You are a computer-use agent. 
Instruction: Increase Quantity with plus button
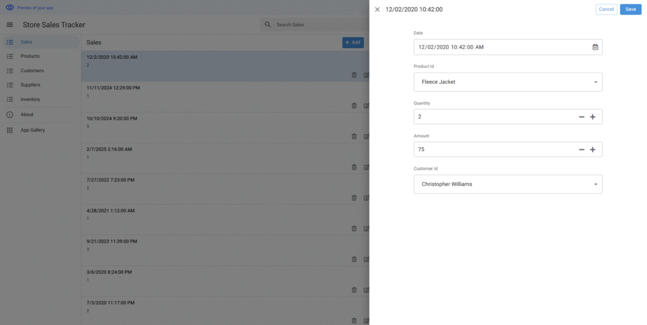[x=593, y=117]
